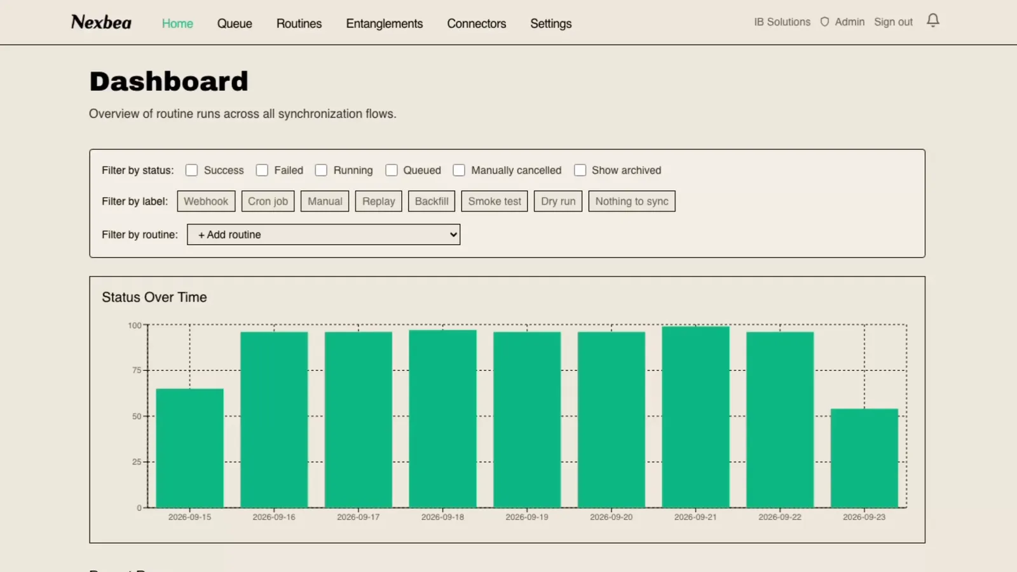Open the Admin account link
This screenshot has width=1017, height=572.
pyautogui.click(x=849, y=22)
